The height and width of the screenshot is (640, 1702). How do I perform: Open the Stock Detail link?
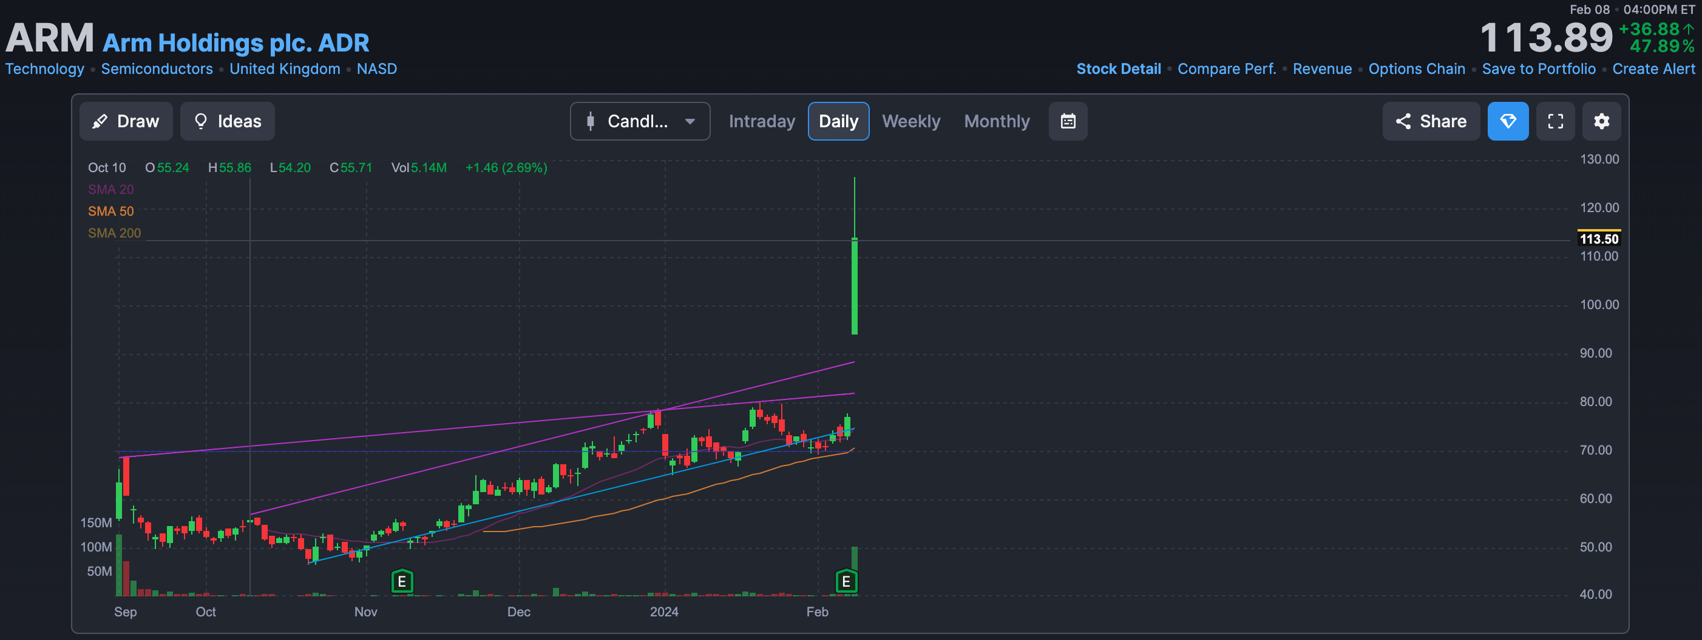pos(1118,68)
